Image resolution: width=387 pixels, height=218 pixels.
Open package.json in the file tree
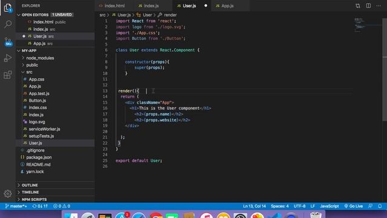point(39,157)
